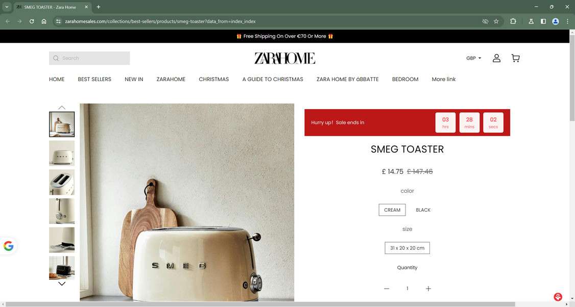The image size is (575, 307).
Task: Open the black toaster thumbnail image
Action: point(62,268)
